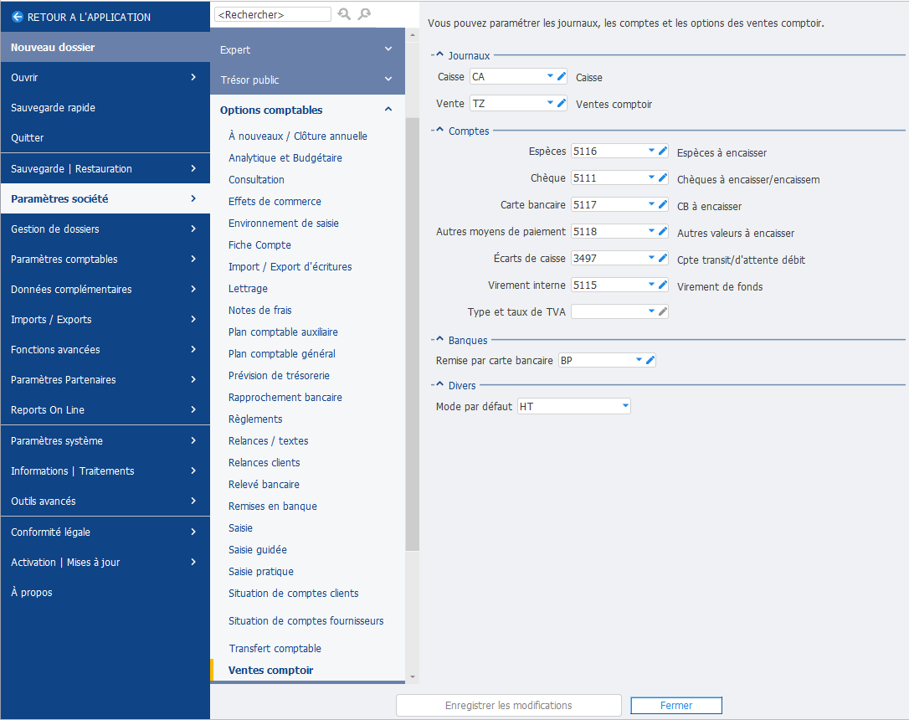This screenshot has height=720, width=909.
Task: Collapse the Comptes section
Action: [x=439, y=130]
